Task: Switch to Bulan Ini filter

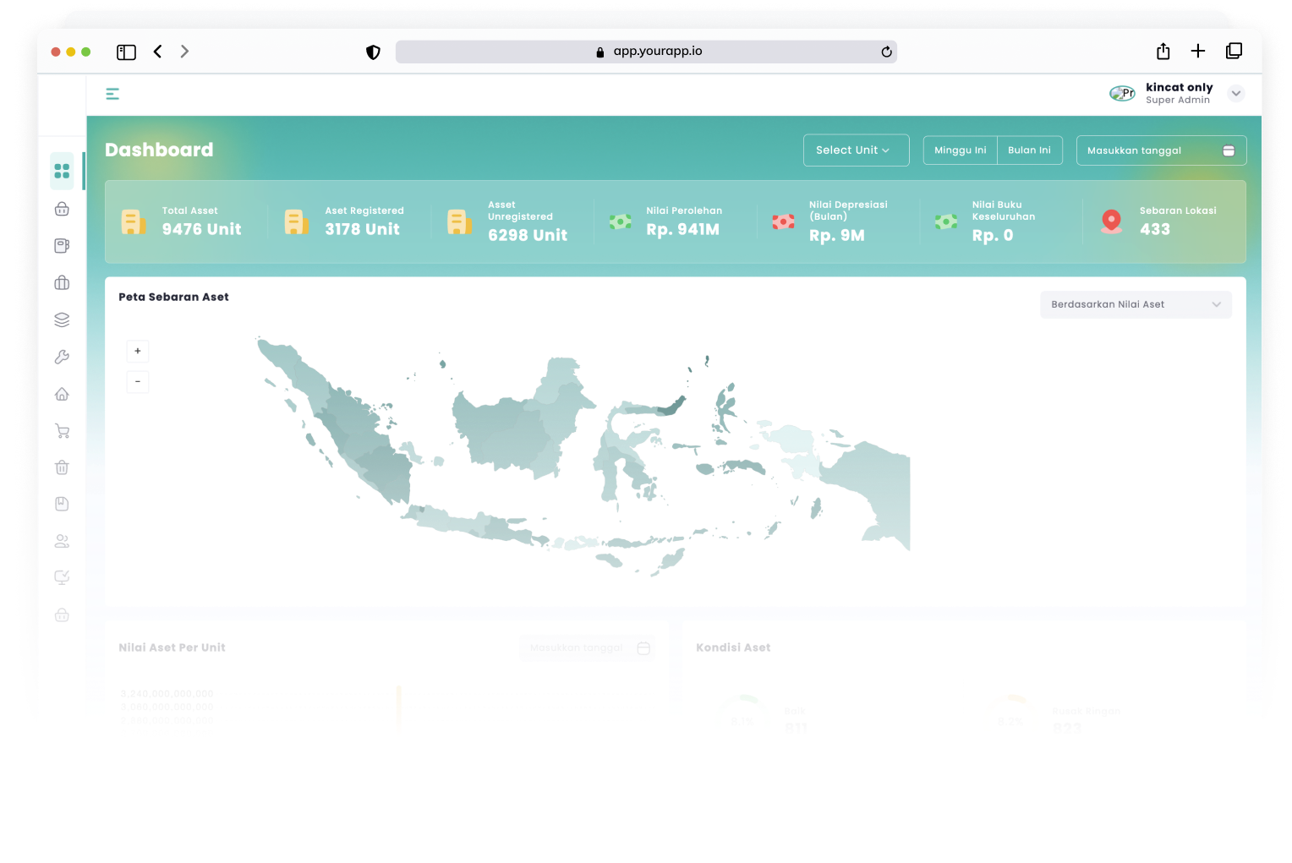Action: point(1029,150)
